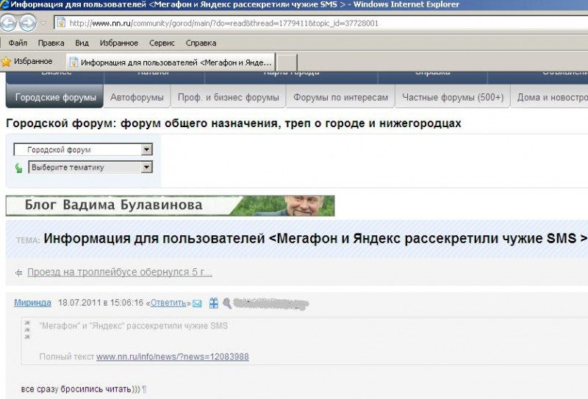
Task: Switch to the Автофорумы tab
Action: pyautogui.click(x=137, y=97)
